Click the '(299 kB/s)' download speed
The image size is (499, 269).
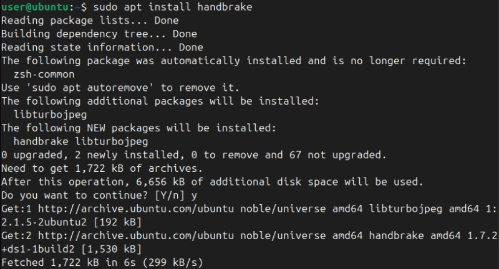click(172, 263)
